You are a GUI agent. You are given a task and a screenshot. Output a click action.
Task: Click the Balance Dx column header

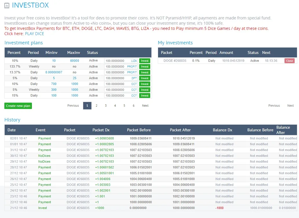[x=222, y=130]
